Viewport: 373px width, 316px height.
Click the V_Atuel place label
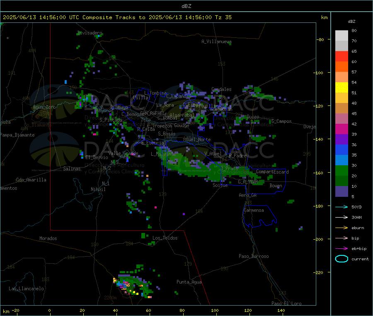click(x=213, y=154)
